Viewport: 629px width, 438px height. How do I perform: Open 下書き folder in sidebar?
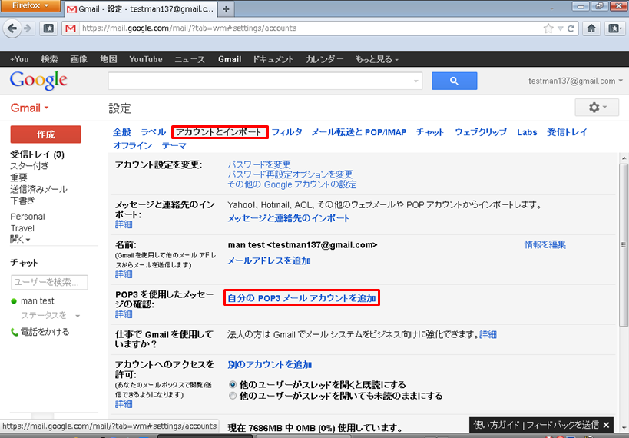[x=22, y=201]
